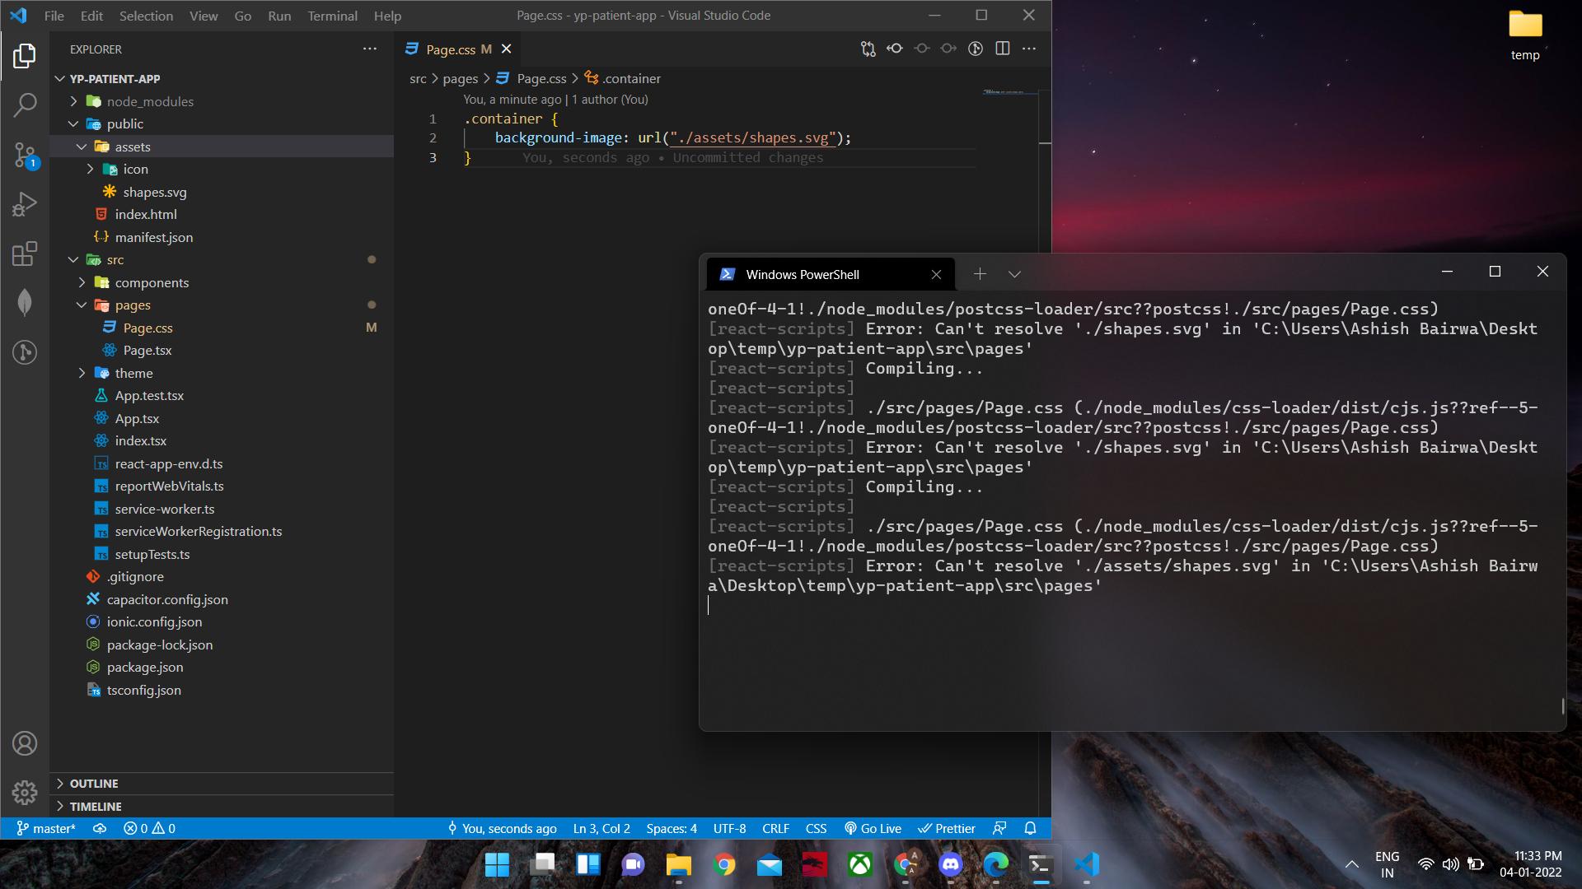Open the View menu
1582x889 pixels.
click(x=204, y=16)
